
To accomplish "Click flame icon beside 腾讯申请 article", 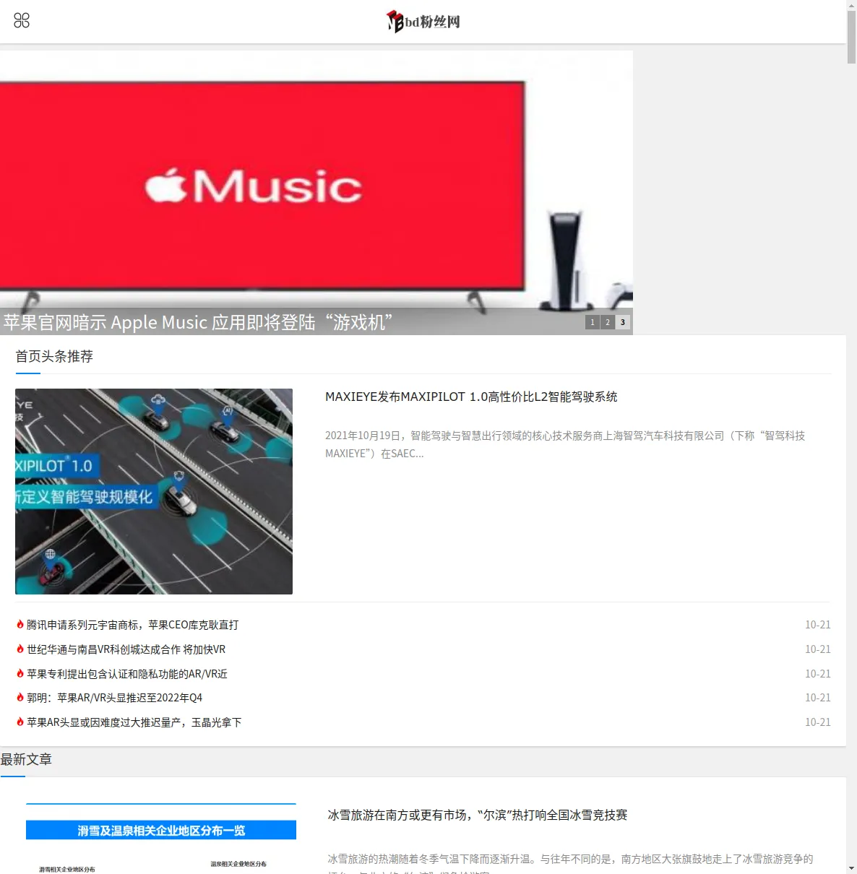I will (20, 624).
